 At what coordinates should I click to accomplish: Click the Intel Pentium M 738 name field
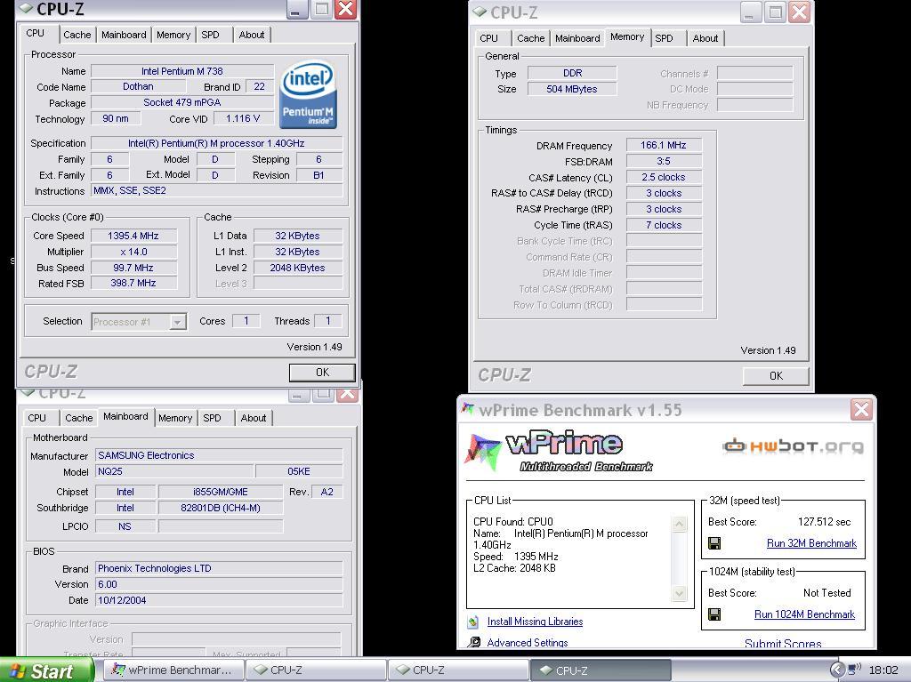[x=181, y=71]
